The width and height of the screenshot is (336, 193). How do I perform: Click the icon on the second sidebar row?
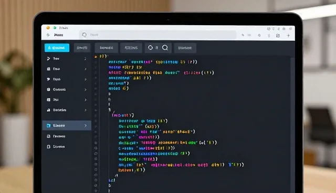49,69
